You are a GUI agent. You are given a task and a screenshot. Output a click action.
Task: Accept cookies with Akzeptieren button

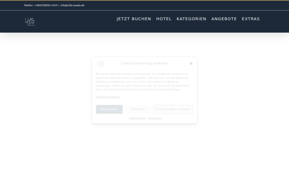(x=109, y=109)
